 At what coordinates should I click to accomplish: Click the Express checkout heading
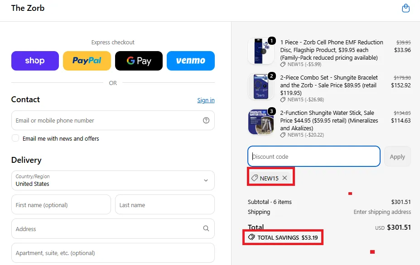click(x=113, y=42)
